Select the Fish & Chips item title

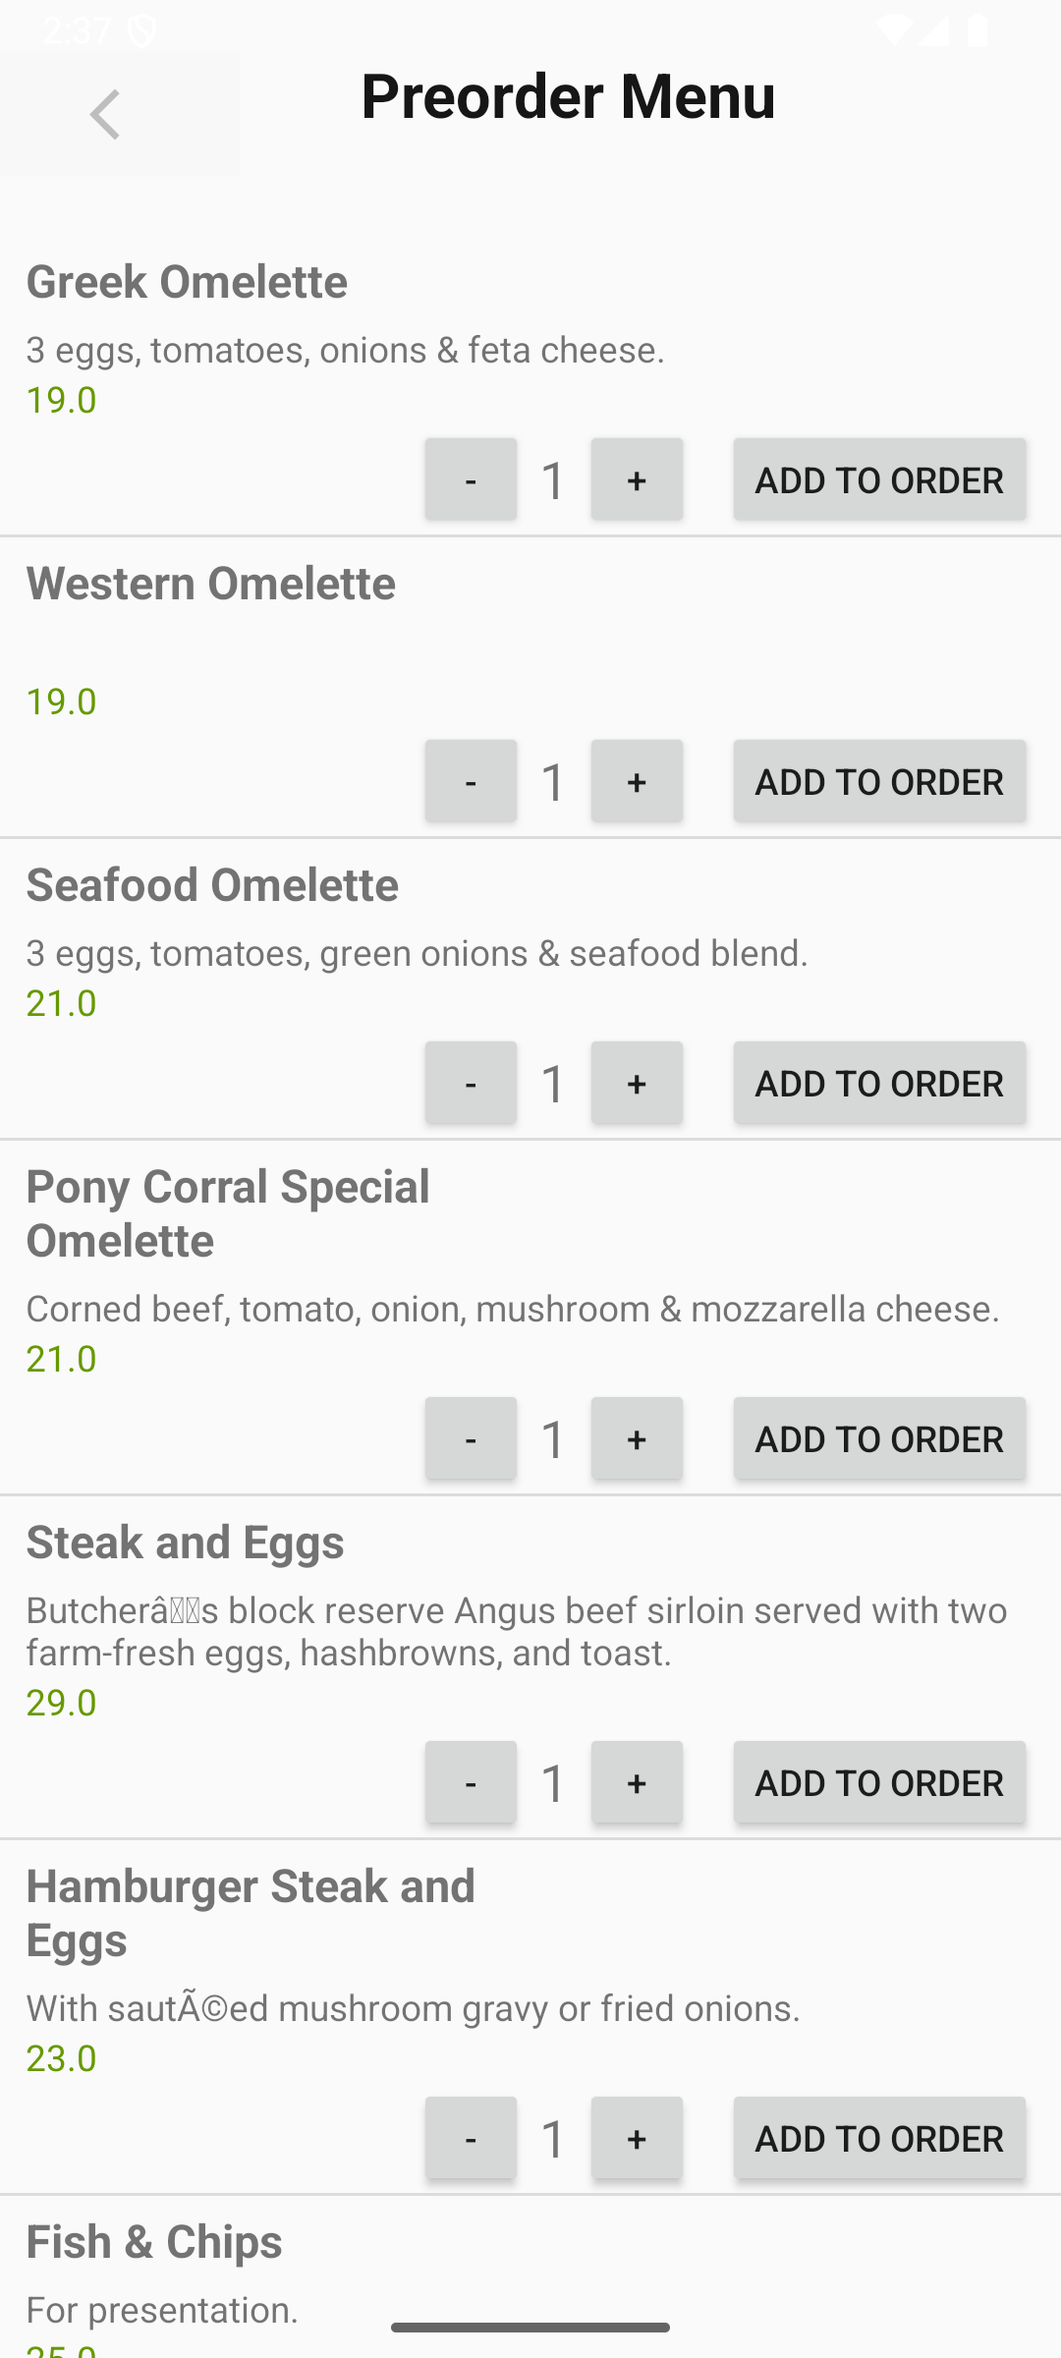[154, 2242]
